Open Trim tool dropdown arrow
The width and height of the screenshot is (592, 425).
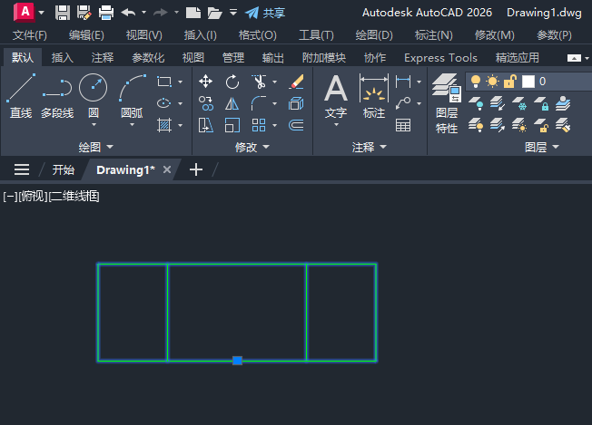pyautogui.click(x=274, y=82)
